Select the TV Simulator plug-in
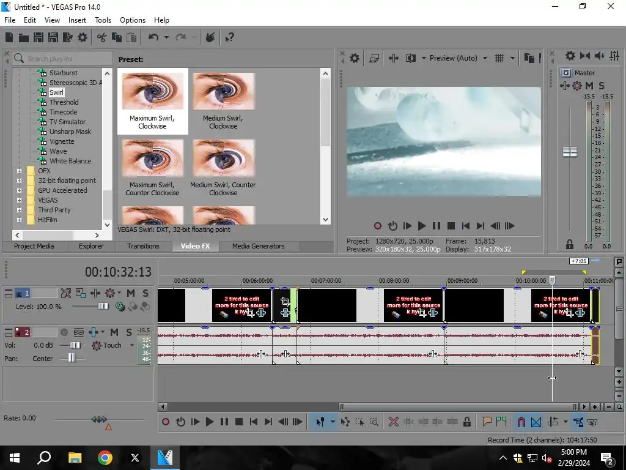This screenshot has width=626, height=470. tap(67, 122)
